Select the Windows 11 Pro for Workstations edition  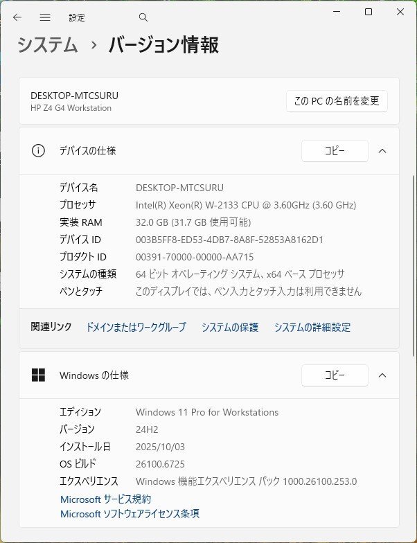[x=207, y=412]
